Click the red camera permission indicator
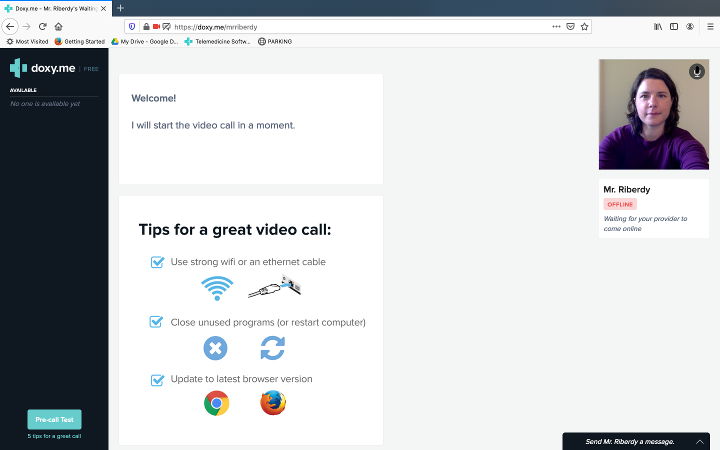 tap(156, 26)
